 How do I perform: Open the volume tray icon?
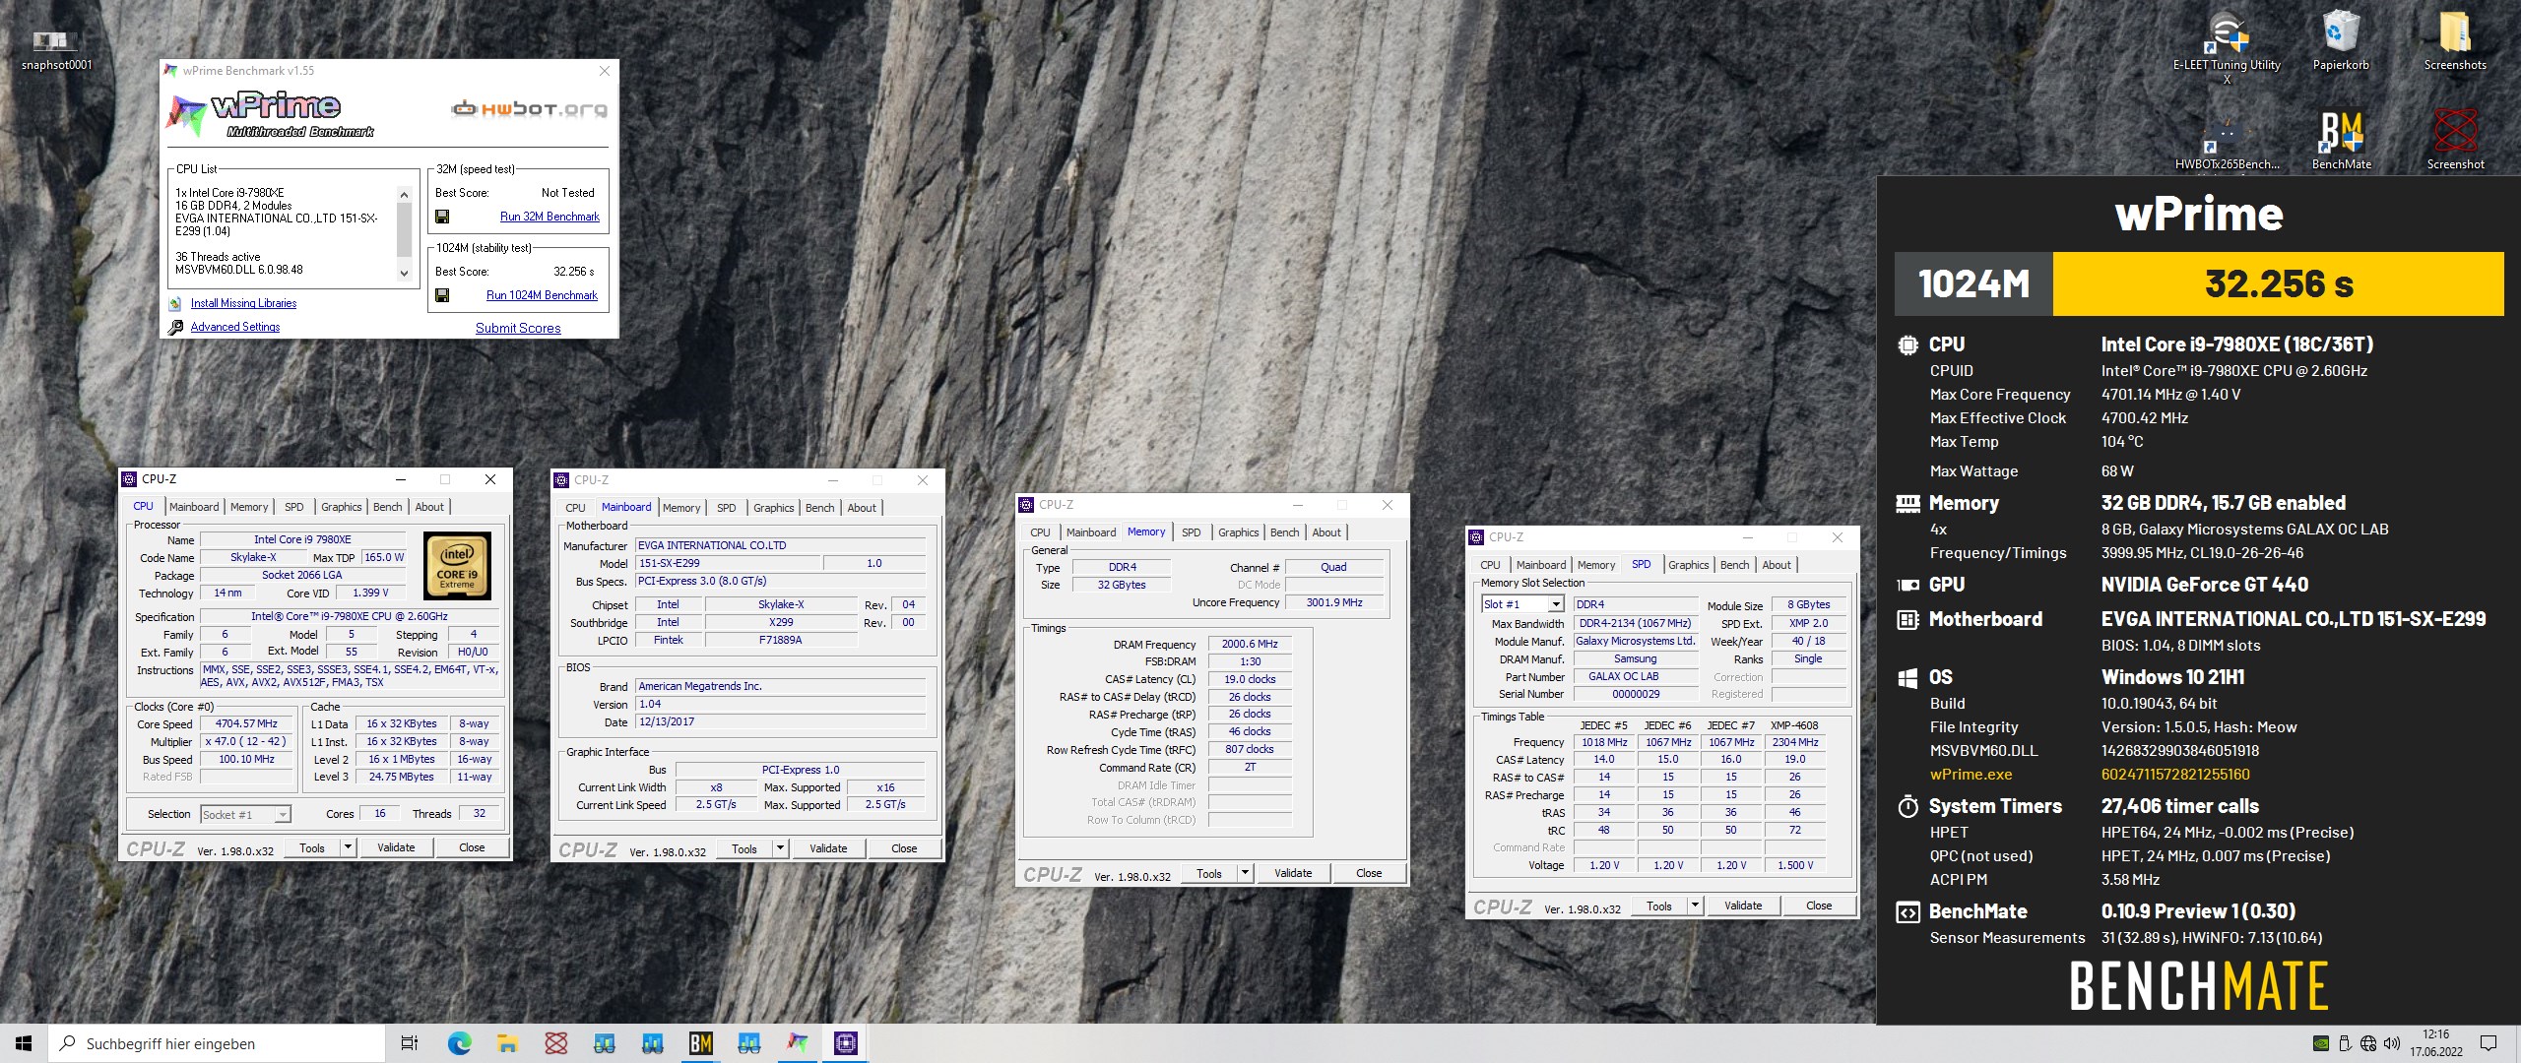[x=2392, y=1043]
